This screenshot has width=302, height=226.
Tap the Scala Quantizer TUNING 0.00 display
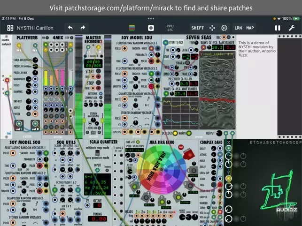(97, 218)
